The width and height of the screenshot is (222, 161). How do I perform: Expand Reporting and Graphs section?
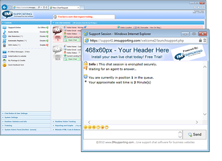(x=67, y=126)
